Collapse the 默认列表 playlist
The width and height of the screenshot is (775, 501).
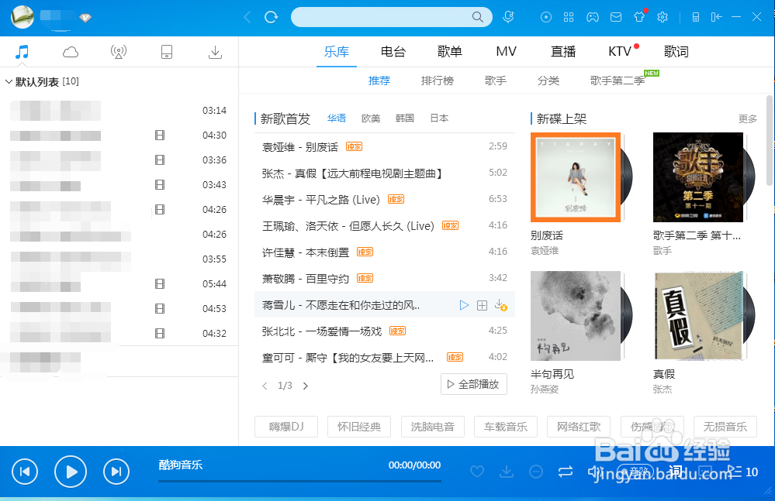click(x=9, y=82)
